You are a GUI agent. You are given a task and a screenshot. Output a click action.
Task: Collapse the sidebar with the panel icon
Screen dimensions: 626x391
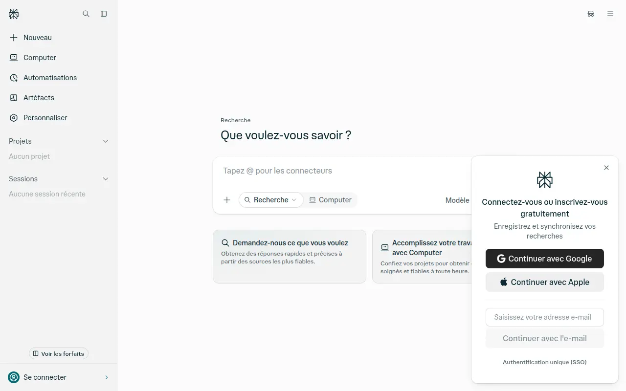click(x=104, y=14)
